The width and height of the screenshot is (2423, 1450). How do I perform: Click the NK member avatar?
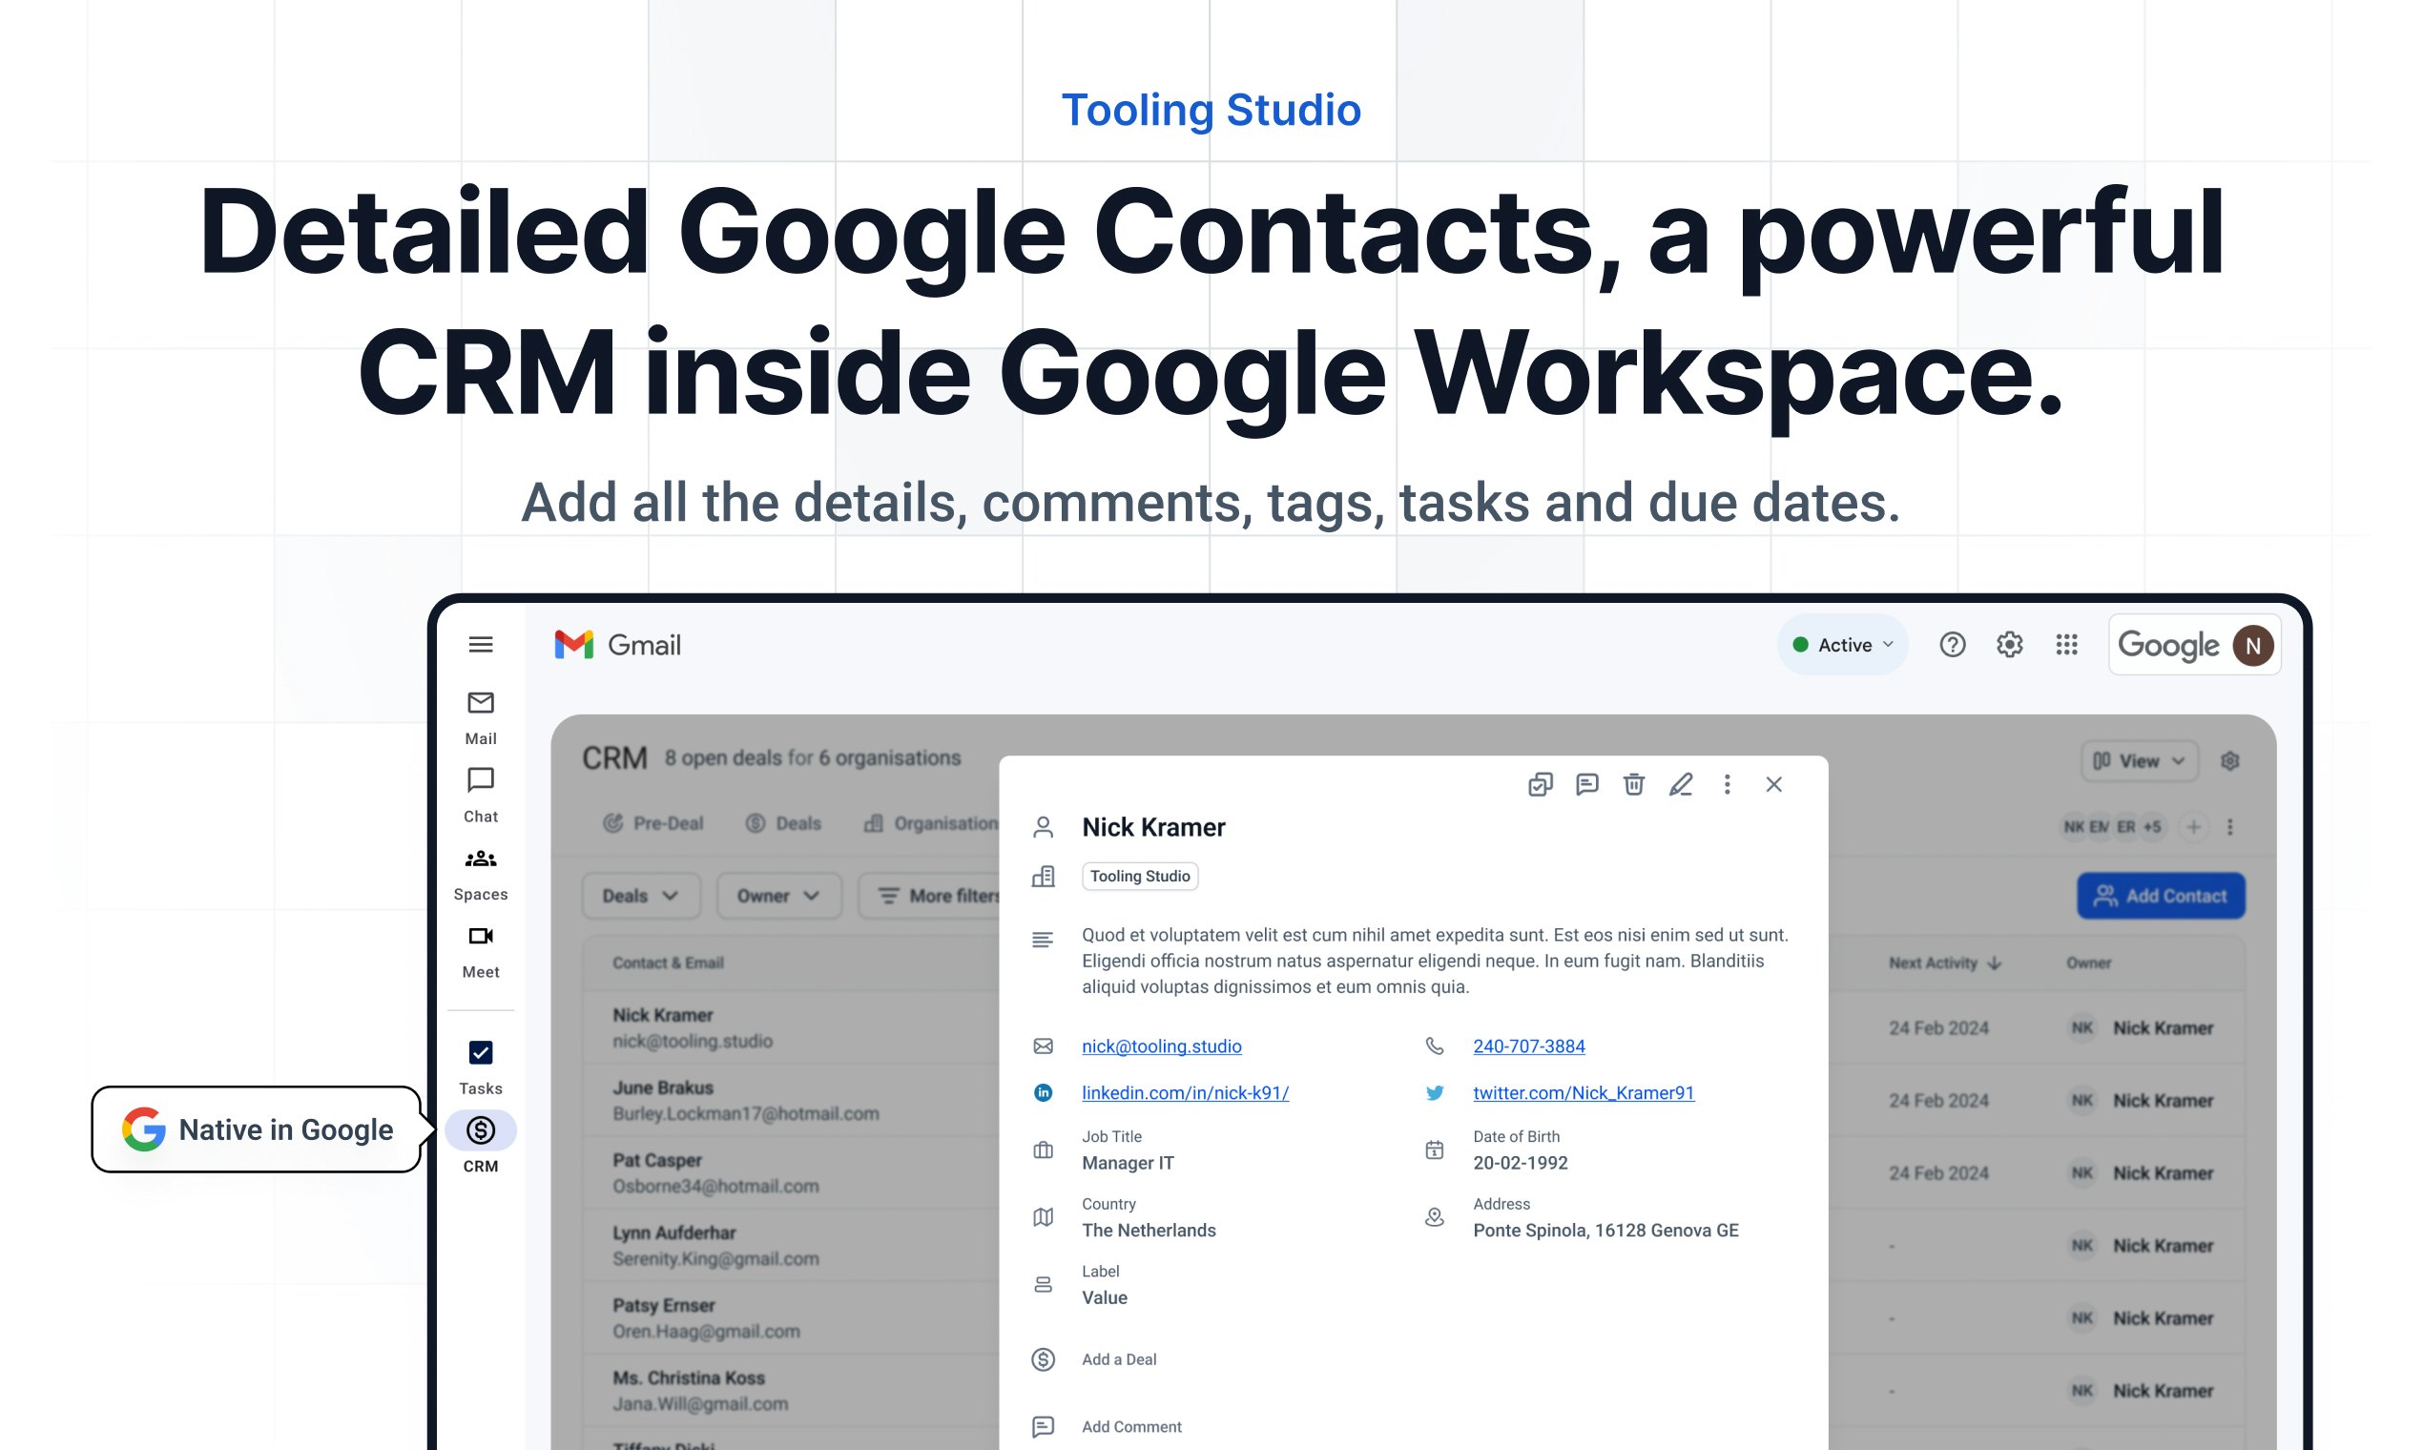[x=2073, y=828]
